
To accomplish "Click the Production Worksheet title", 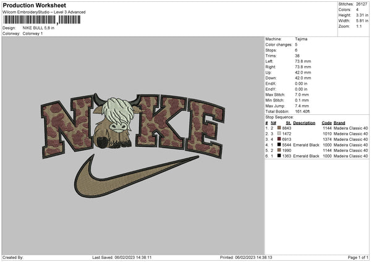I will (x=35, y=5).
